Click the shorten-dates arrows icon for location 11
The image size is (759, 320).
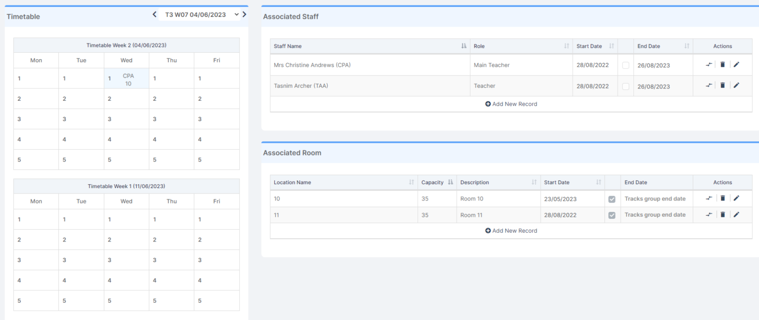tap(708, 214)
